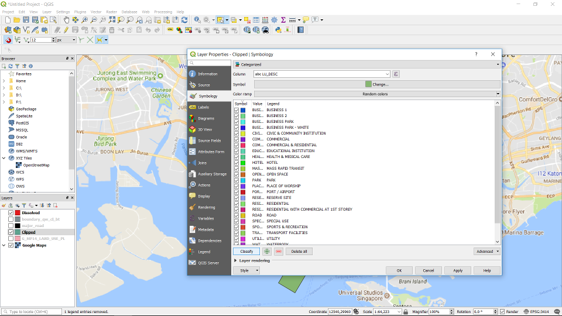Open the Python console icon

278,30
